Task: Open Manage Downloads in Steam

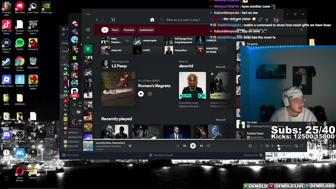Action: [161, 155]
